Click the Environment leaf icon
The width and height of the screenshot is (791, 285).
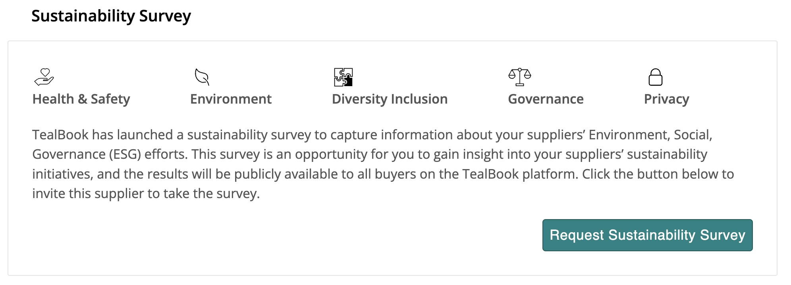[x=202, y=77]
